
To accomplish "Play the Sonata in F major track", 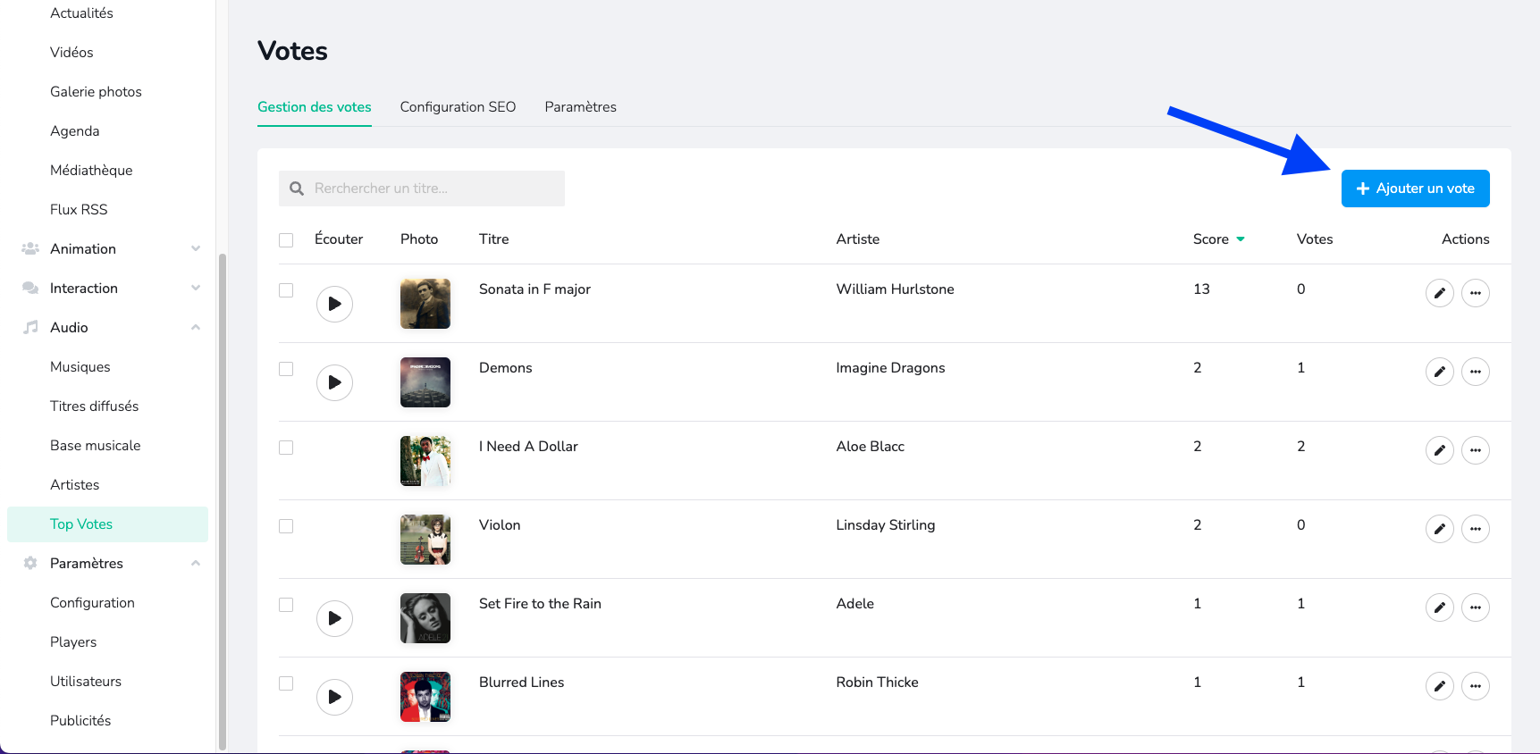I will (334, 304).
